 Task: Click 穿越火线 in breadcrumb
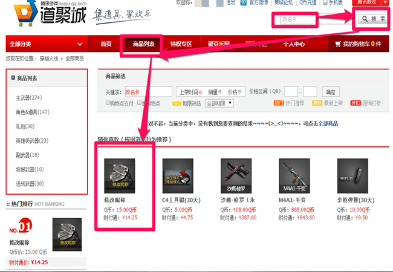(x=49, y=59)
